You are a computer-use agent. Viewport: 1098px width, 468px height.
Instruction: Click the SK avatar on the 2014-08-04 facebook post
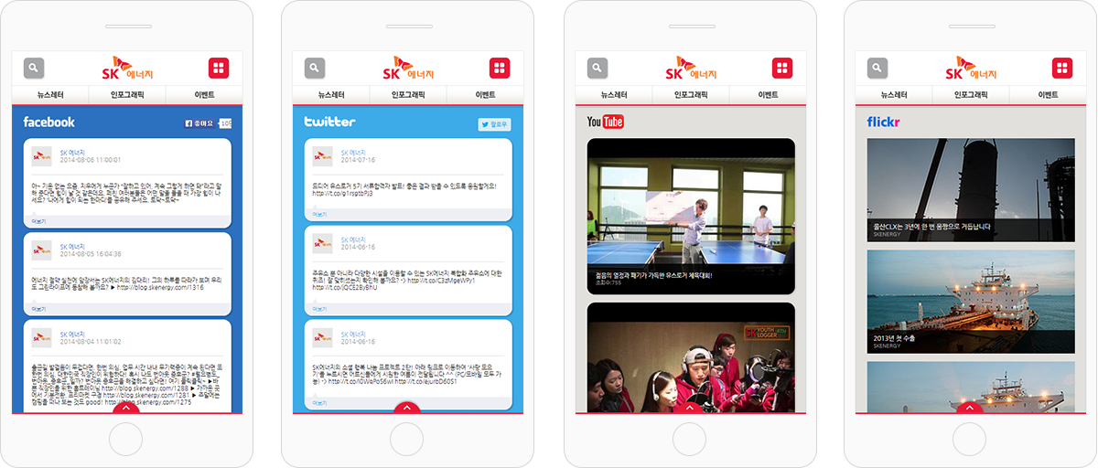click(41, 337)
